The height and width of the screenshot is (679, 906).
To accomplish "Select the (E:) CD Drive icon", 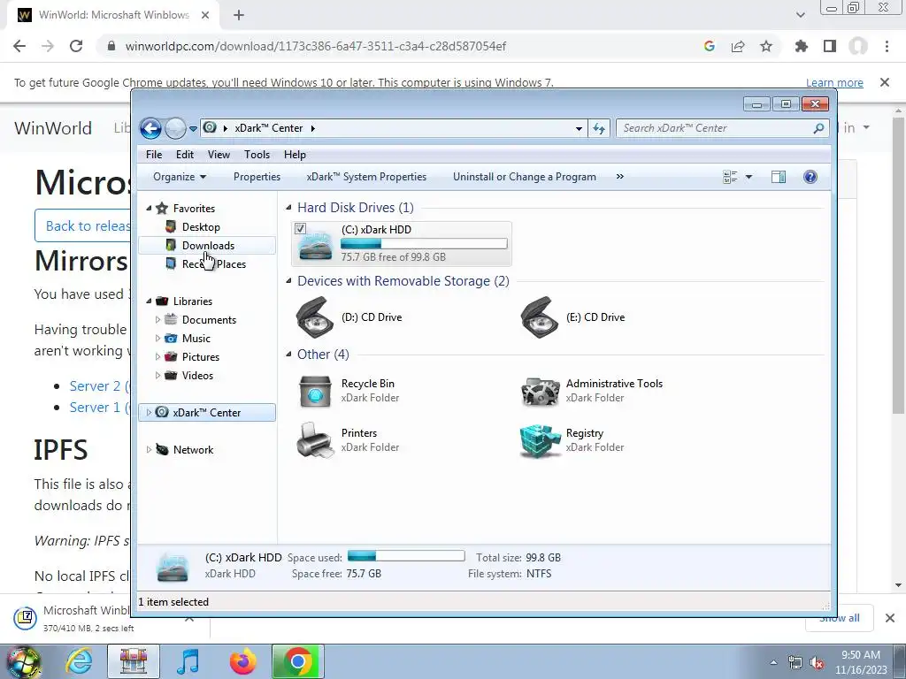I will pyautogui.click(x=540, y=317).
